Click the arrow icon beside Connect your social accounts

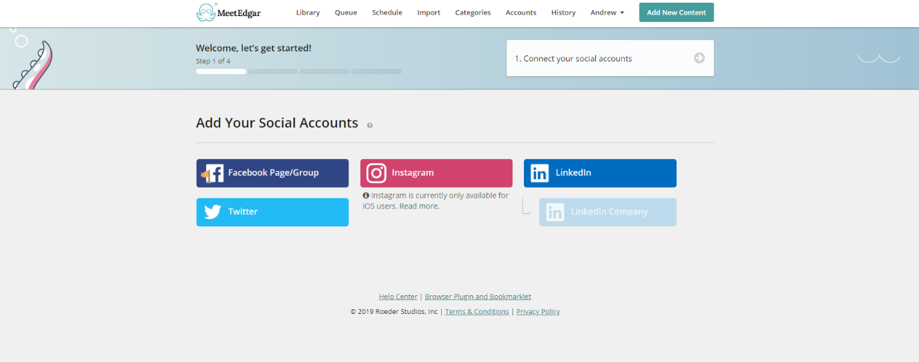pos(699,58)
